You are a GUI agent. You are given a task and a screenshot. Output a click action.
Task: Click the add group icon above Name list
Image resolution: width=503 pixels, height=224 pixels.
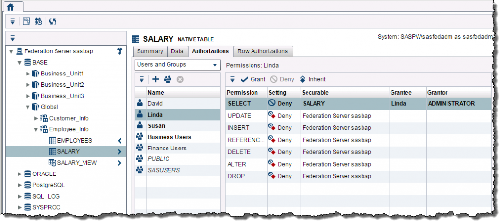(x=168, y=79)
